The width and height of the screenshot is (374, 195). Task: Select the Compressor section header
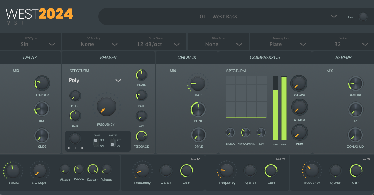coord(265,58)
